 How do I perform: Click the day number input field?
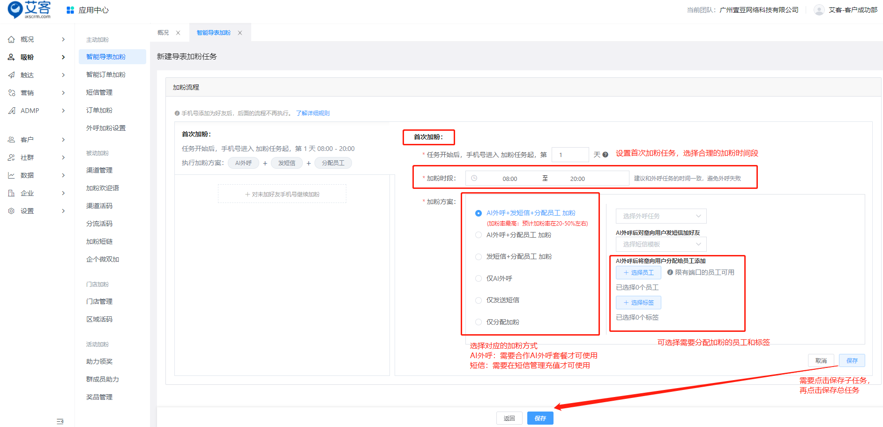(570, 155)
